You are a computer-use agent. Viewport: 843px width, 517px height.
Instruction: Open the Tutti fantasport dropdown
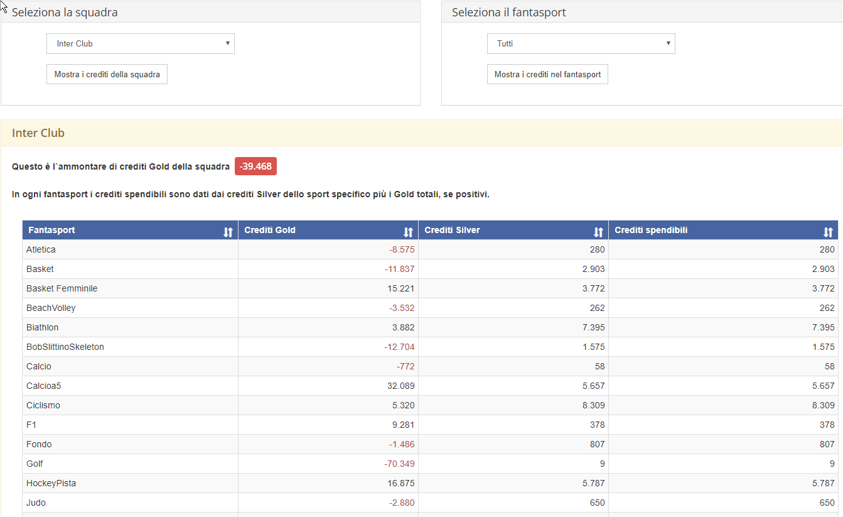(581, 44)
